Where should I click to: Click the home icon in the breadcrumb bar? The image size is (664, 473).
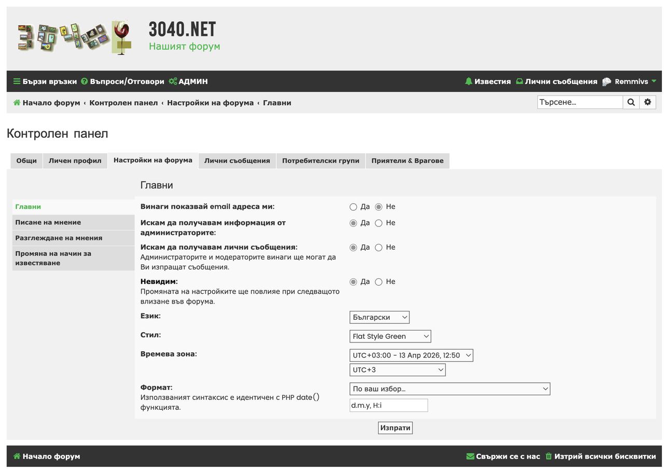(x=17, y=103)
